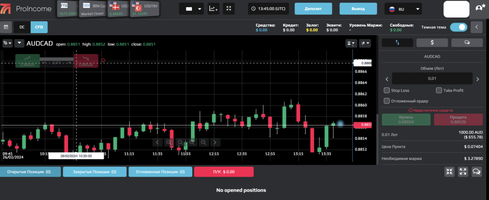The image size is (489, 200).
Task: Open the calendar icon beside DC tab
Action: click(6, 27)
